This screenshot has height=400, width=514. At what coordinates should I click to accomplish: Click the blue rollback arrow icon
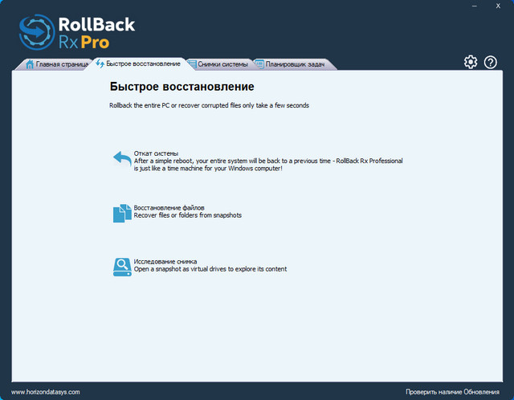tap(122, 158)
